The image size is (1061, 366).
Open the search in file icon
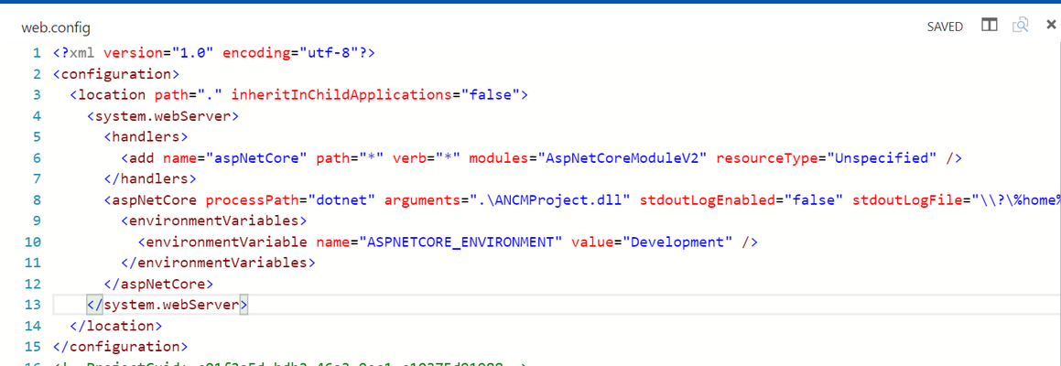coord(1020,26)
